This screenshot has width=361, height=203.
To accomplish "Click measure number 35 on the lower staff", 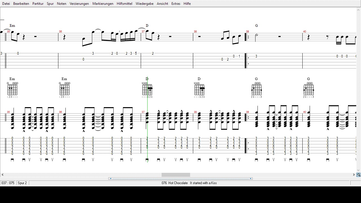I will click(x=8, y=112).
